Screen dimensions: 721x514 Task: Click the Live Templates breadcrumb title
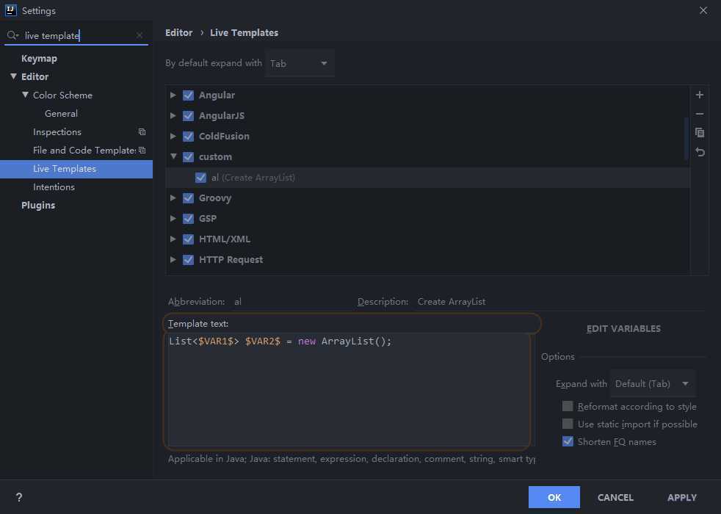click(244, 32)
